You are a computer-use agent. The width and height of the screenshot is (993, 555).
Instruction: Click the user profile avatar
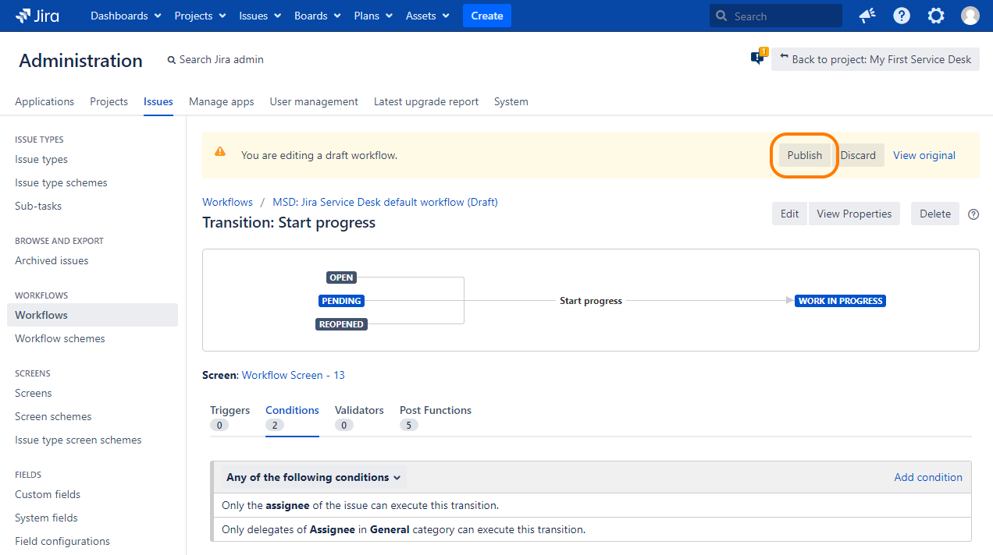click(970, 16)
